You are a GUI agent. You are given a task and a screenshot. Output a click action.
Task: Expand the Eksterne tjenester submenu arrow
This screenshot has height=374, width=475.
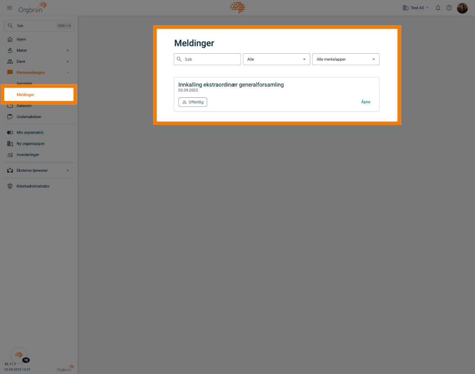tap(68, 170)
